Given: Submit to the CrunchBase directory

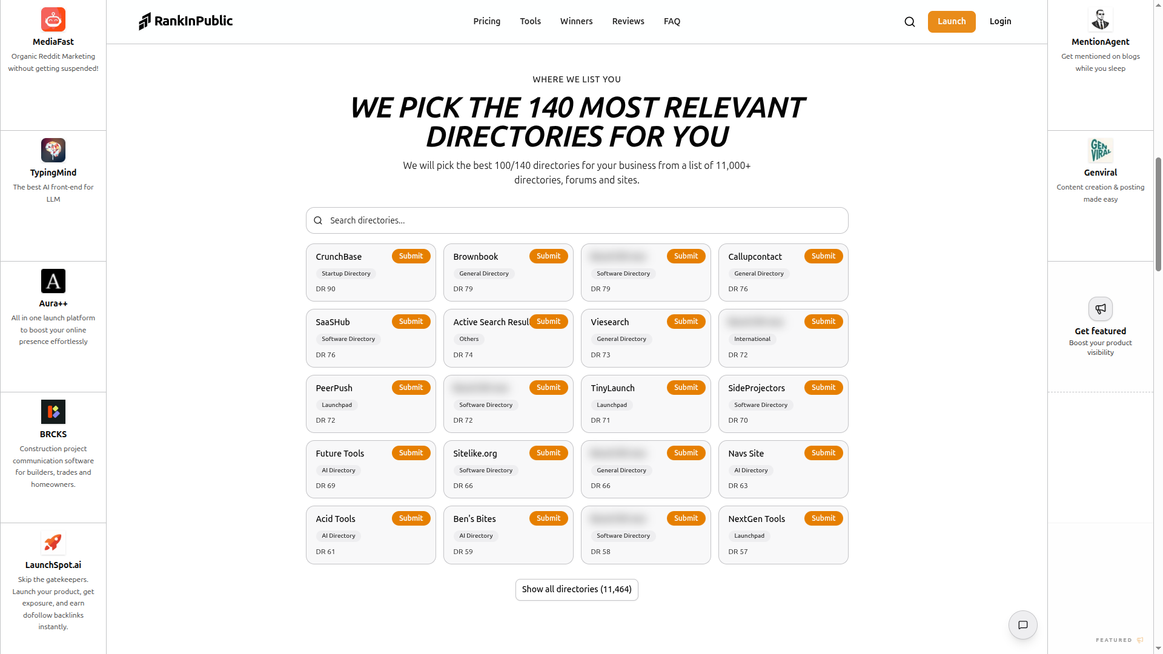Looking at the screenshot, I should [411, 256].
